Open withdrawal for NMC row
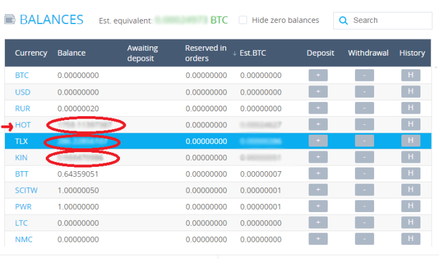Viewport: 439px width, 259px height. pos(364,239)
